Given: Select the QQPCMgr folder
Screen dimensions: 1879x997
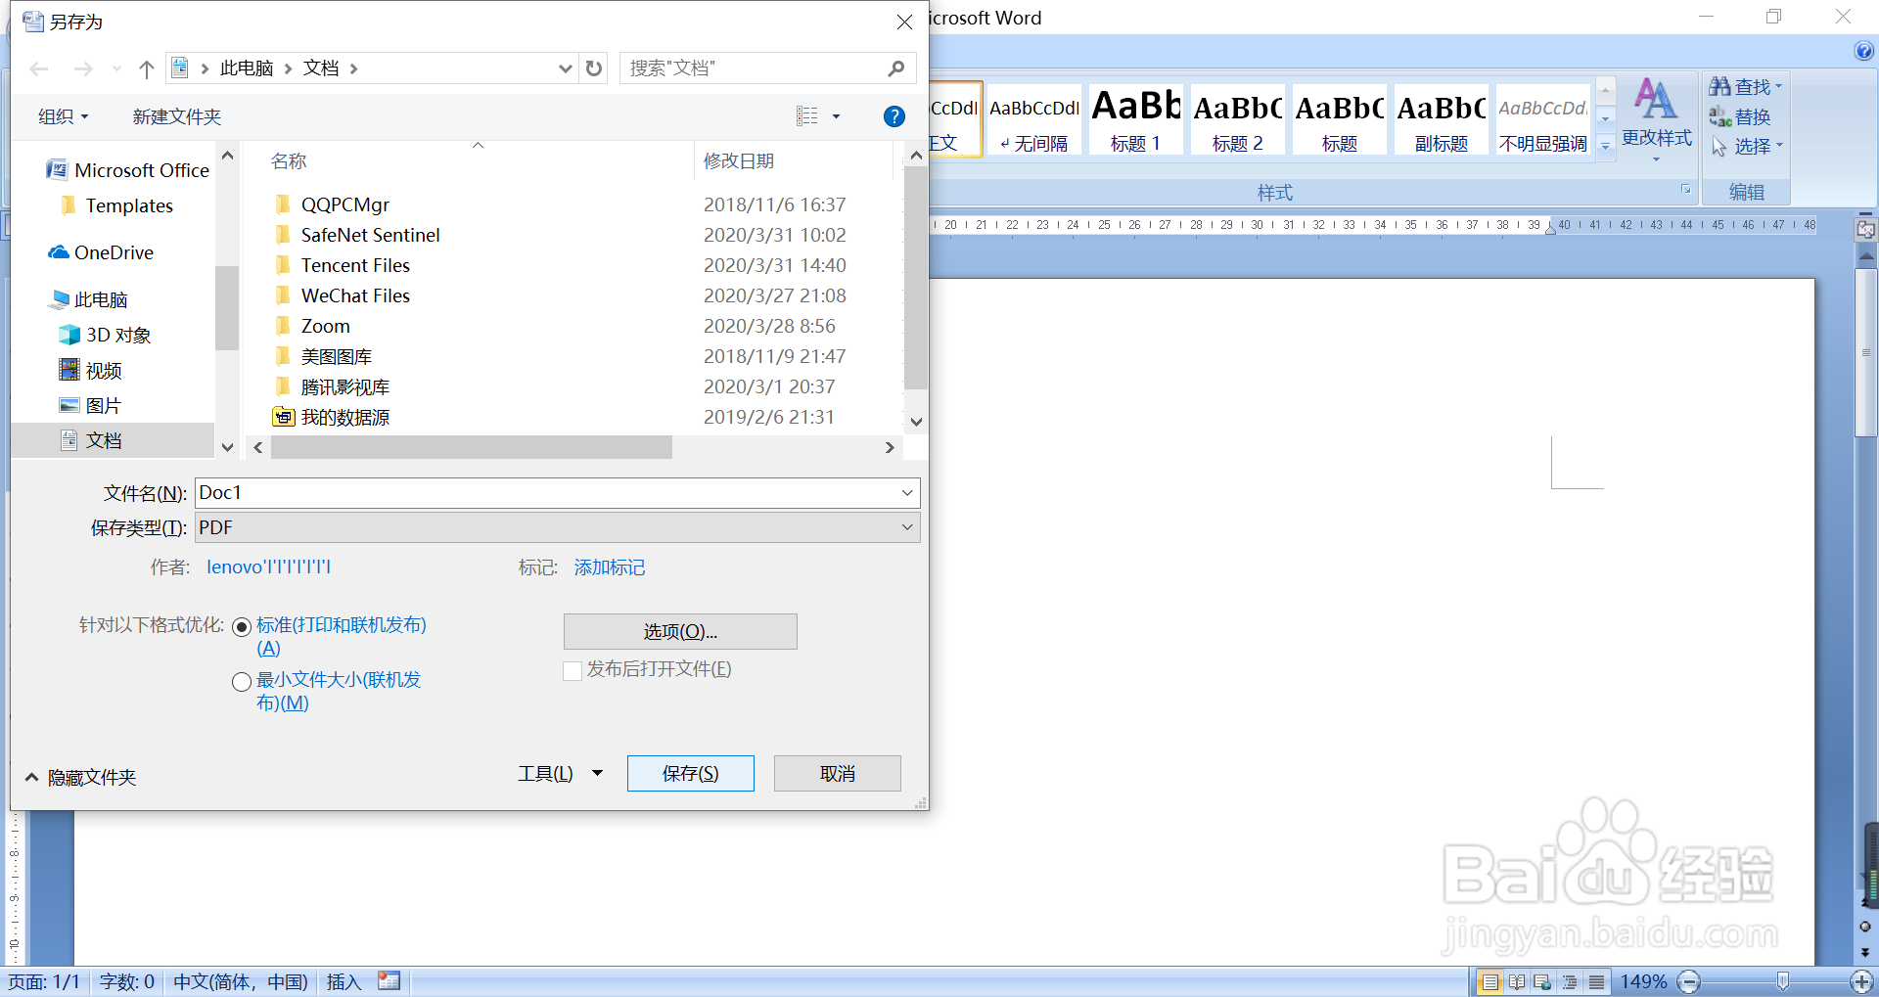Looking at the screenshot, I should [333, 204].
